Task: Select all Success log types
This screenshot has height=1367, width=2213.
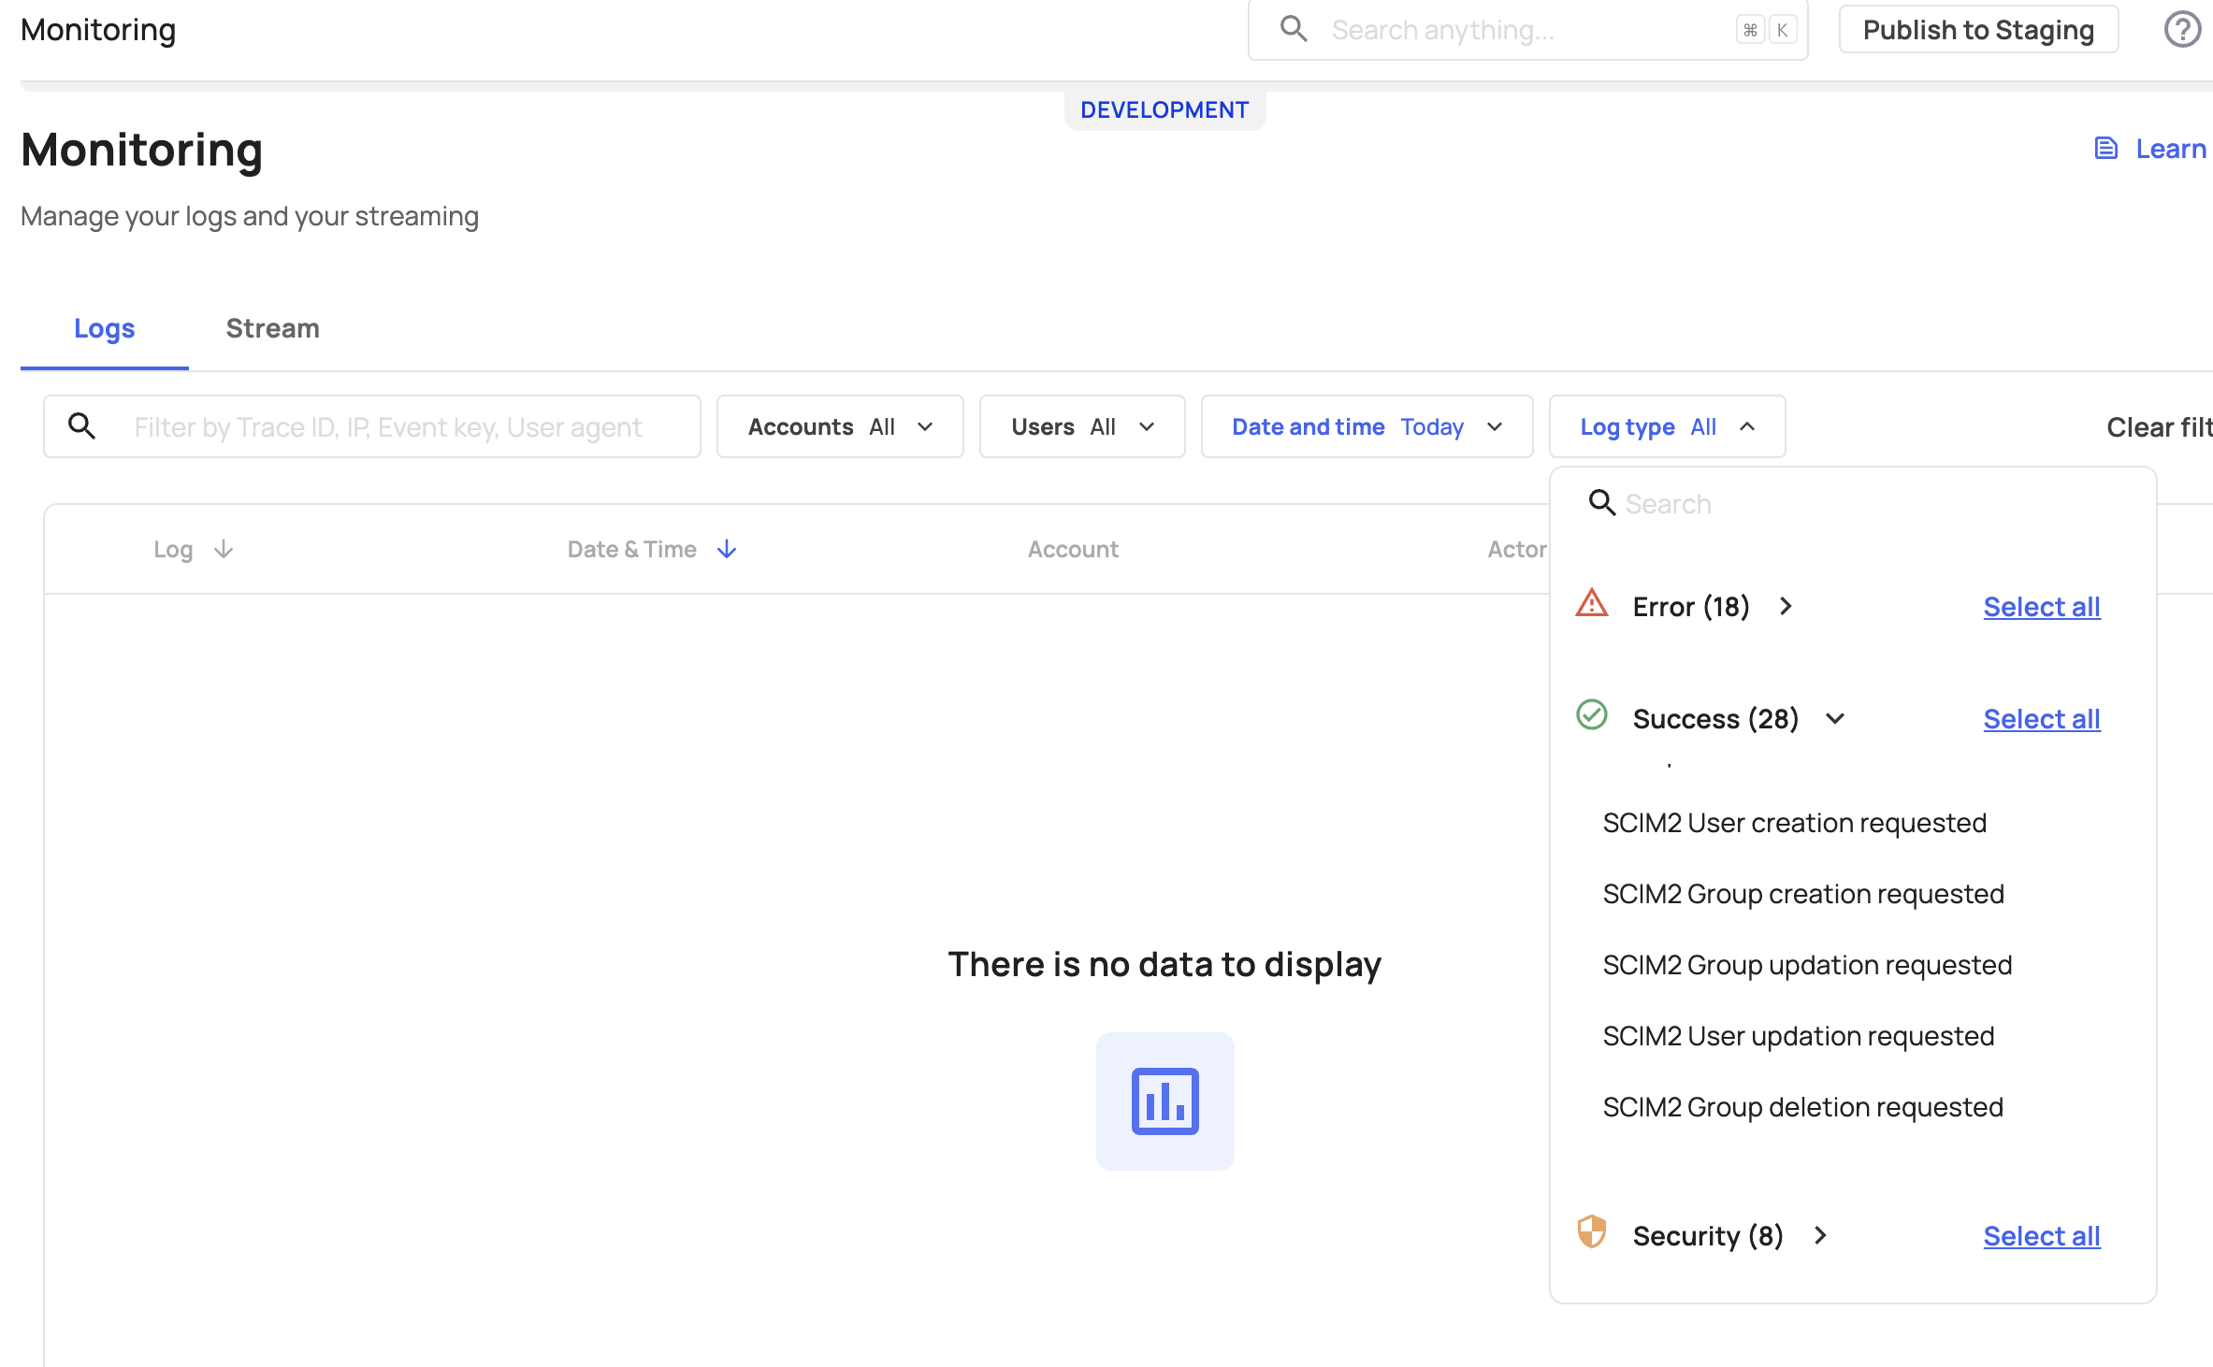Action: coord(2042,717)
